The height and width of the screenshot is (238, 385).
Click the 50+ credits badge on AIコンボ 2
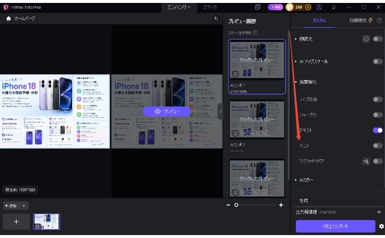pyautogui.click(x=255, y=133)
